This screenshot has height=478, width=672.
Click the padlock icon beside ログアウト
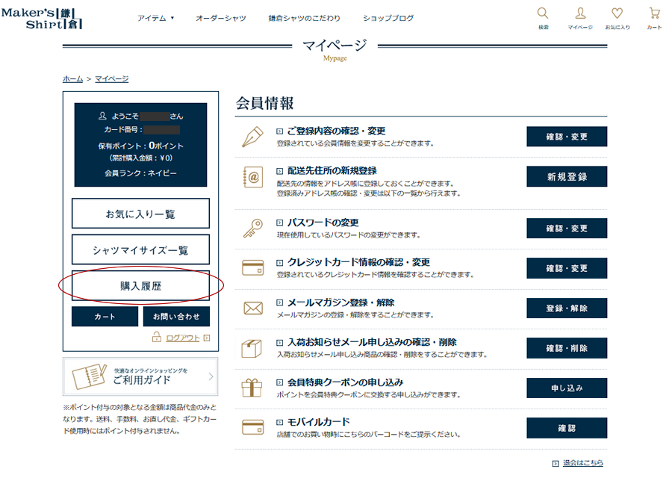[157, 337]
